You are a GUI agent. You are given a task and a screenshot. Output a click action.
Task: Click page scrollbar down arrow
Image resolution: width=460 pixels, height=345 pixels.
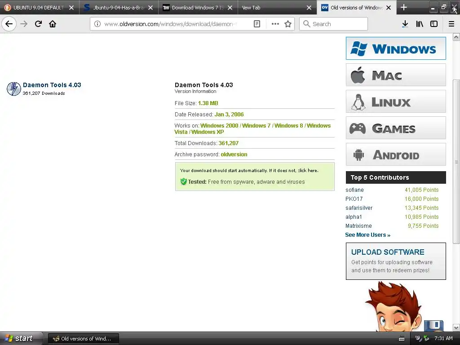point(456,327)
